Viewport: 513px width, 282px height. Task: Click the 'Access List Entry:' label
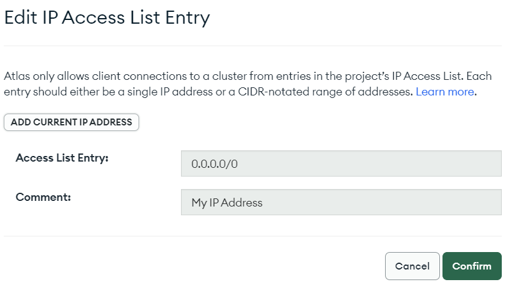tap(62, 158)
